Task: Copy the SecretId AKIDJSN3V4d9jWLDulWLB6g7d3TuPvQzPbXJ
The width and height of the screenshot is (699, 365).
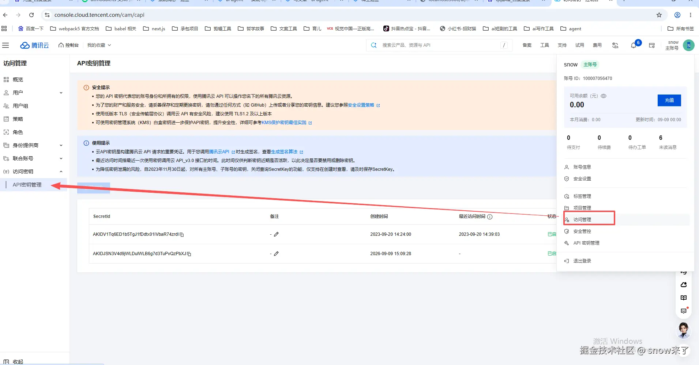Action: pyautogui.click(x=189, y=254)
